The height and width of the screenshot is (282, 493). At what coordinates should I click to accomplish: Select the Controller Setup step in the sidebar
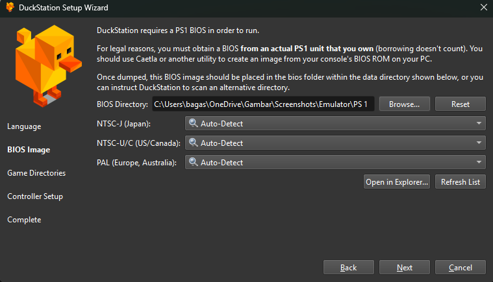tap(35, 196)
